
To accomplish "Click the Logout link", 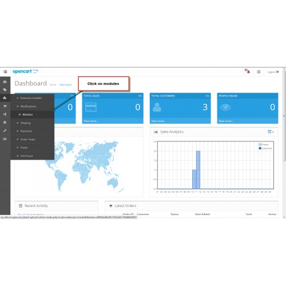I will (273, 72).
